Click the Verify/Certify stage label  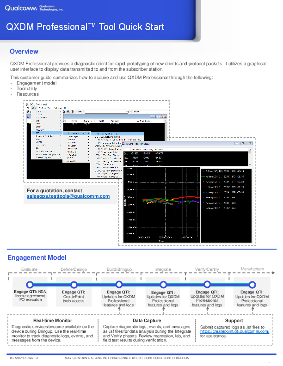[x=207, y=269]
